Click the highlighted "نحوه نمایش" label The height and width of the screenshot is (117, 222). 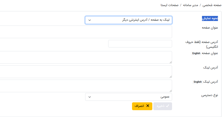pyautogui.click(x=210, y=18)
